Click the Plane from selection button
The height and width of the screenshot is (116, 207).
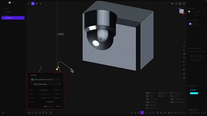[x=196, y=56]
